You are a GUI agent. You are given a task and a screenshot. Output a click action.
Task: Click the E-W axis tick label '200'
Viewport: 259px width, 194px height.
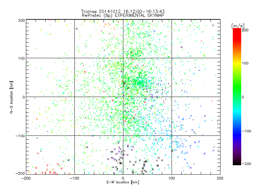[x=220, y=178]
